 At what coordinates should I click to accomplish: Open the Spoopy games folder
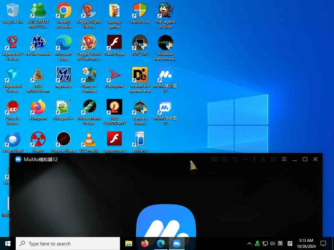(114, 16)
